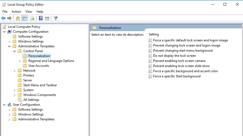The width and height of the screenshot is (243, 136).
Task: Close the Local Group Policy Editor window
Action: [x=237, y=4]
